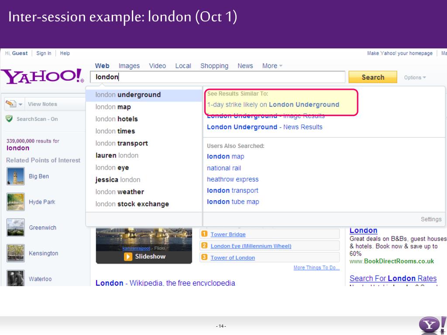This screenshot has height=335, width=447.
Task: Go to the Shopping tab
Action: (214, 66)
